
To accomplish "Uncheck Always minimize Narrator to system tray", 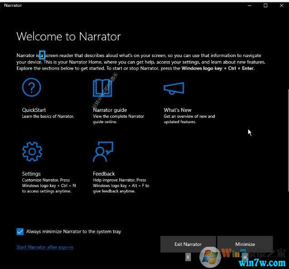I will pos(20,232).
